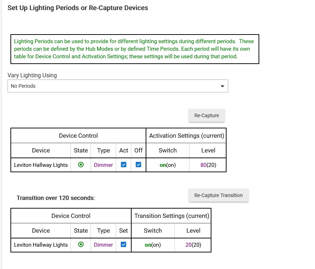Screen dimensions: 315x269
Task: Click the Transition Settings (current) header
Action: tap(172, 216)
